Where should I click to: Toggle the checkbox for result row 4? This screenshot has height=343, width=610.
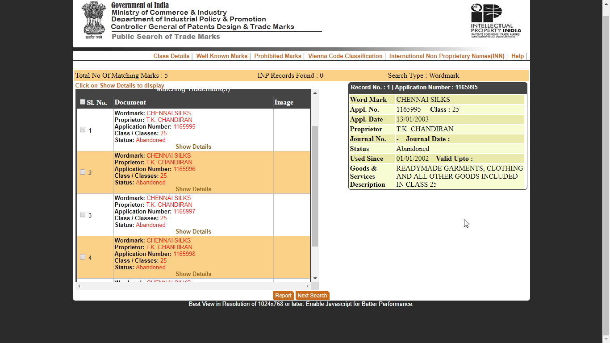83,257
